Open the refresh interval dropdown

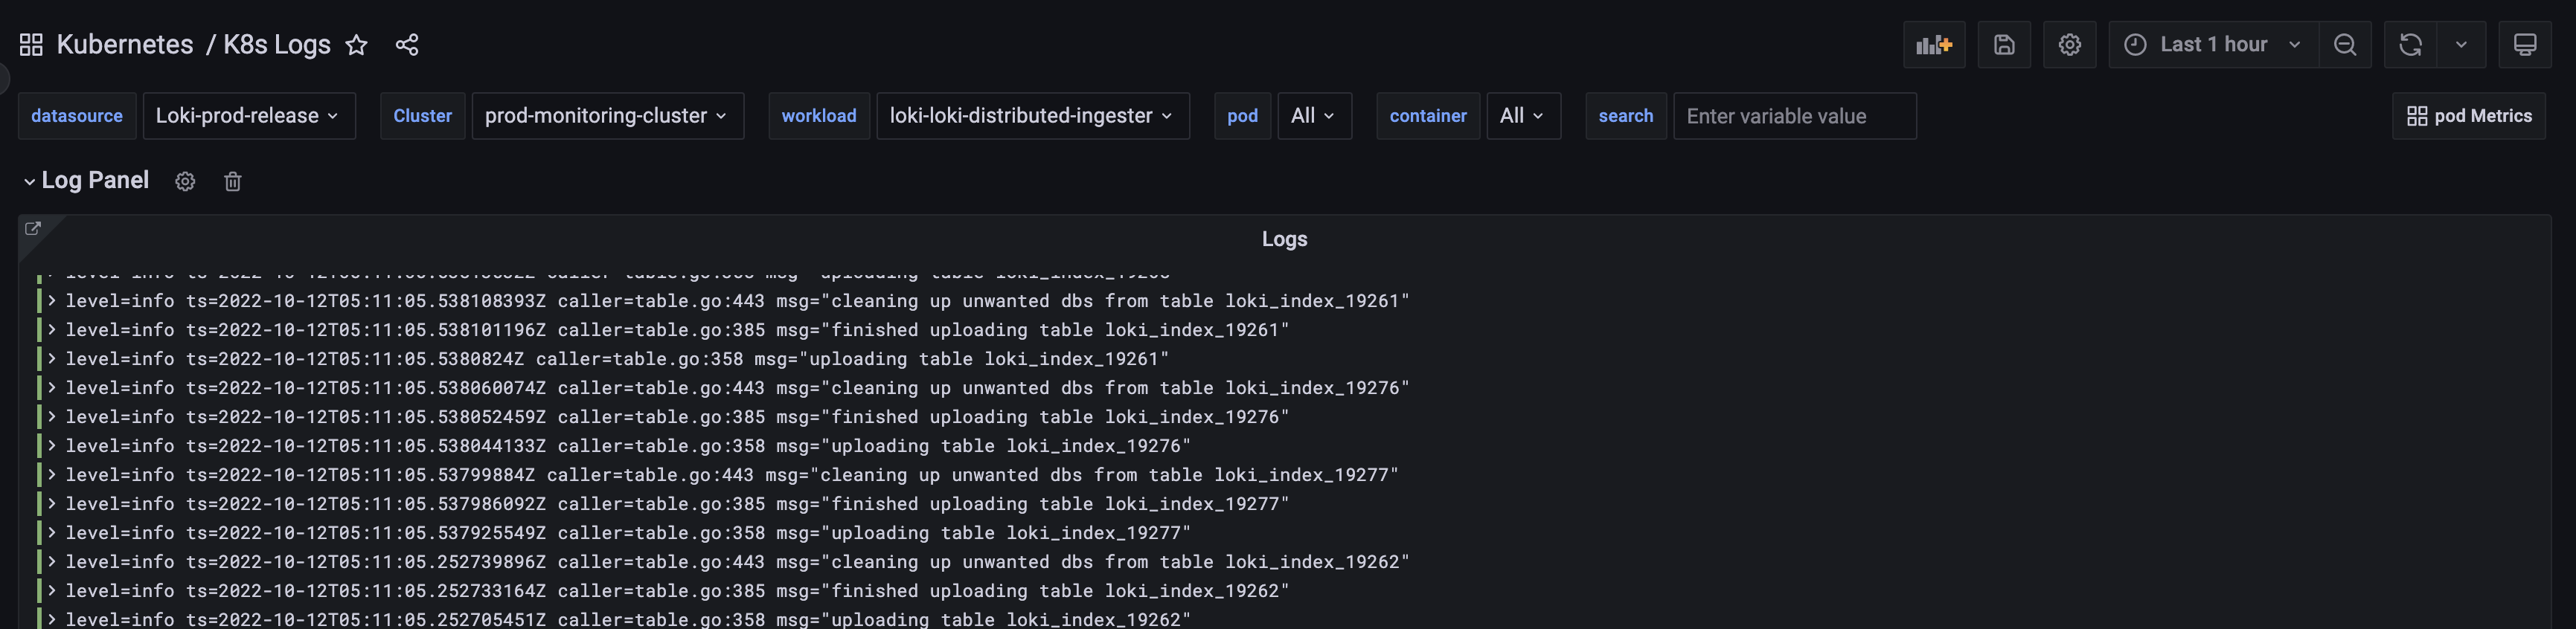(x=2461, y=45)
